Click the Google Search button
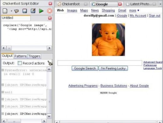The image size is (163, 123). coord(85,68)
